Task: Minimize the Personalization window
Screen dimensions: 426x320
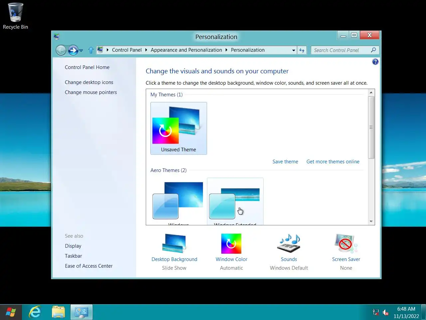Action: [x=343, y=35]
